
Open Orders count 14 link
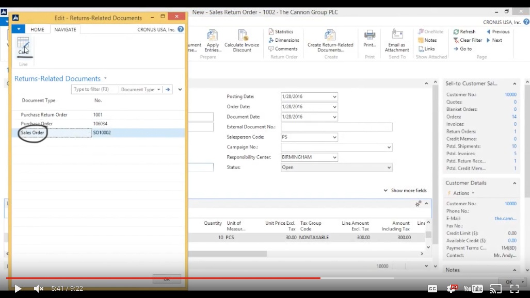tap(514, 117)
